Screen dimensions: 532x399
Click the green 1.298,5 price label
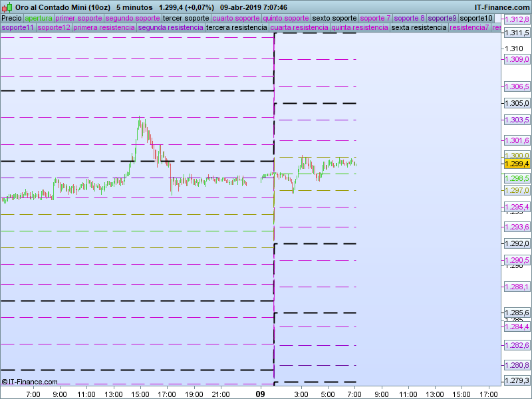[x=517, y=178]
